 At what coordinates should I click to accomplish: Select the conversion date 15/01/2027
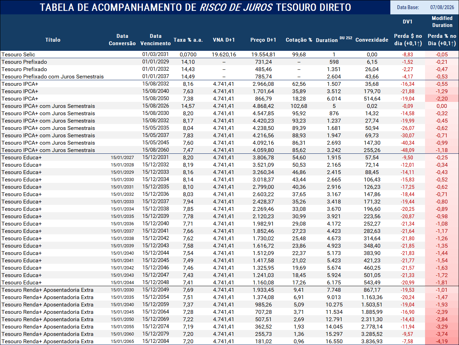coord(122,158)
